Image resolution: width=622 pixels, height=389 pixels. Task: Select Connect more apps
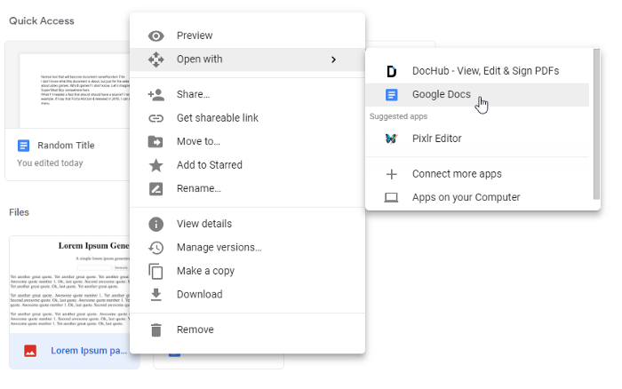pyautogui.click(x=477, y=174)
